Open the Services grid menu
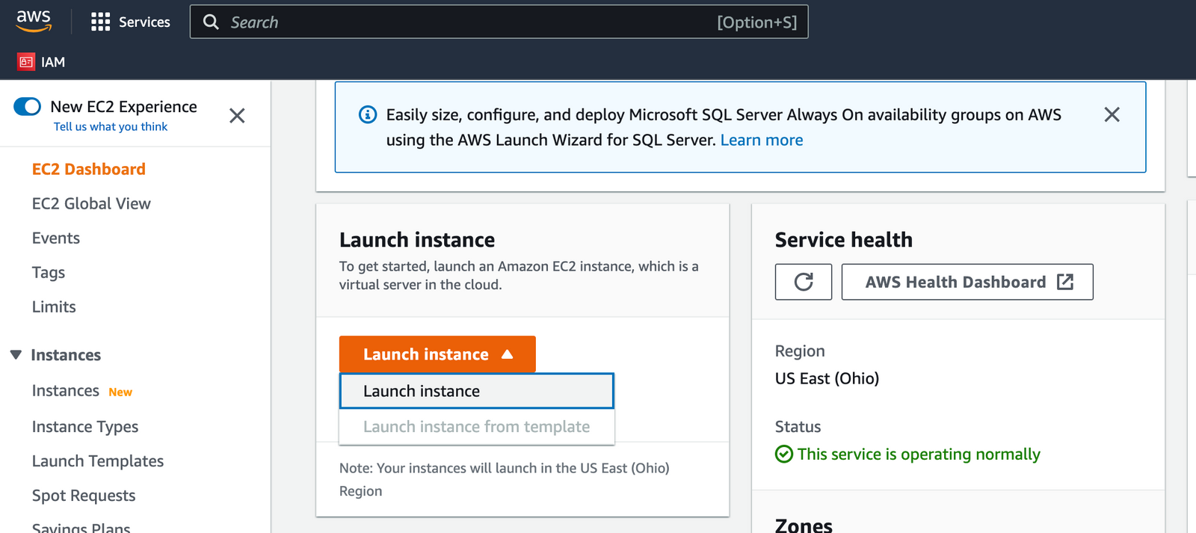1196x533 pixels. pyautogui.click(x=101, y=22)
